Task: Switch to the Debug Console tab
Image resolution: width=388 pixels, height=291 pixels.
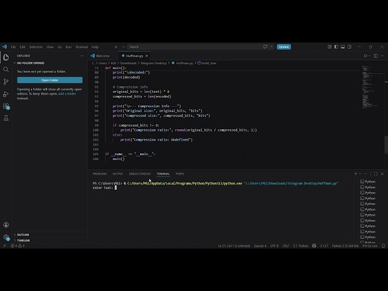Action: coord(140,174)
